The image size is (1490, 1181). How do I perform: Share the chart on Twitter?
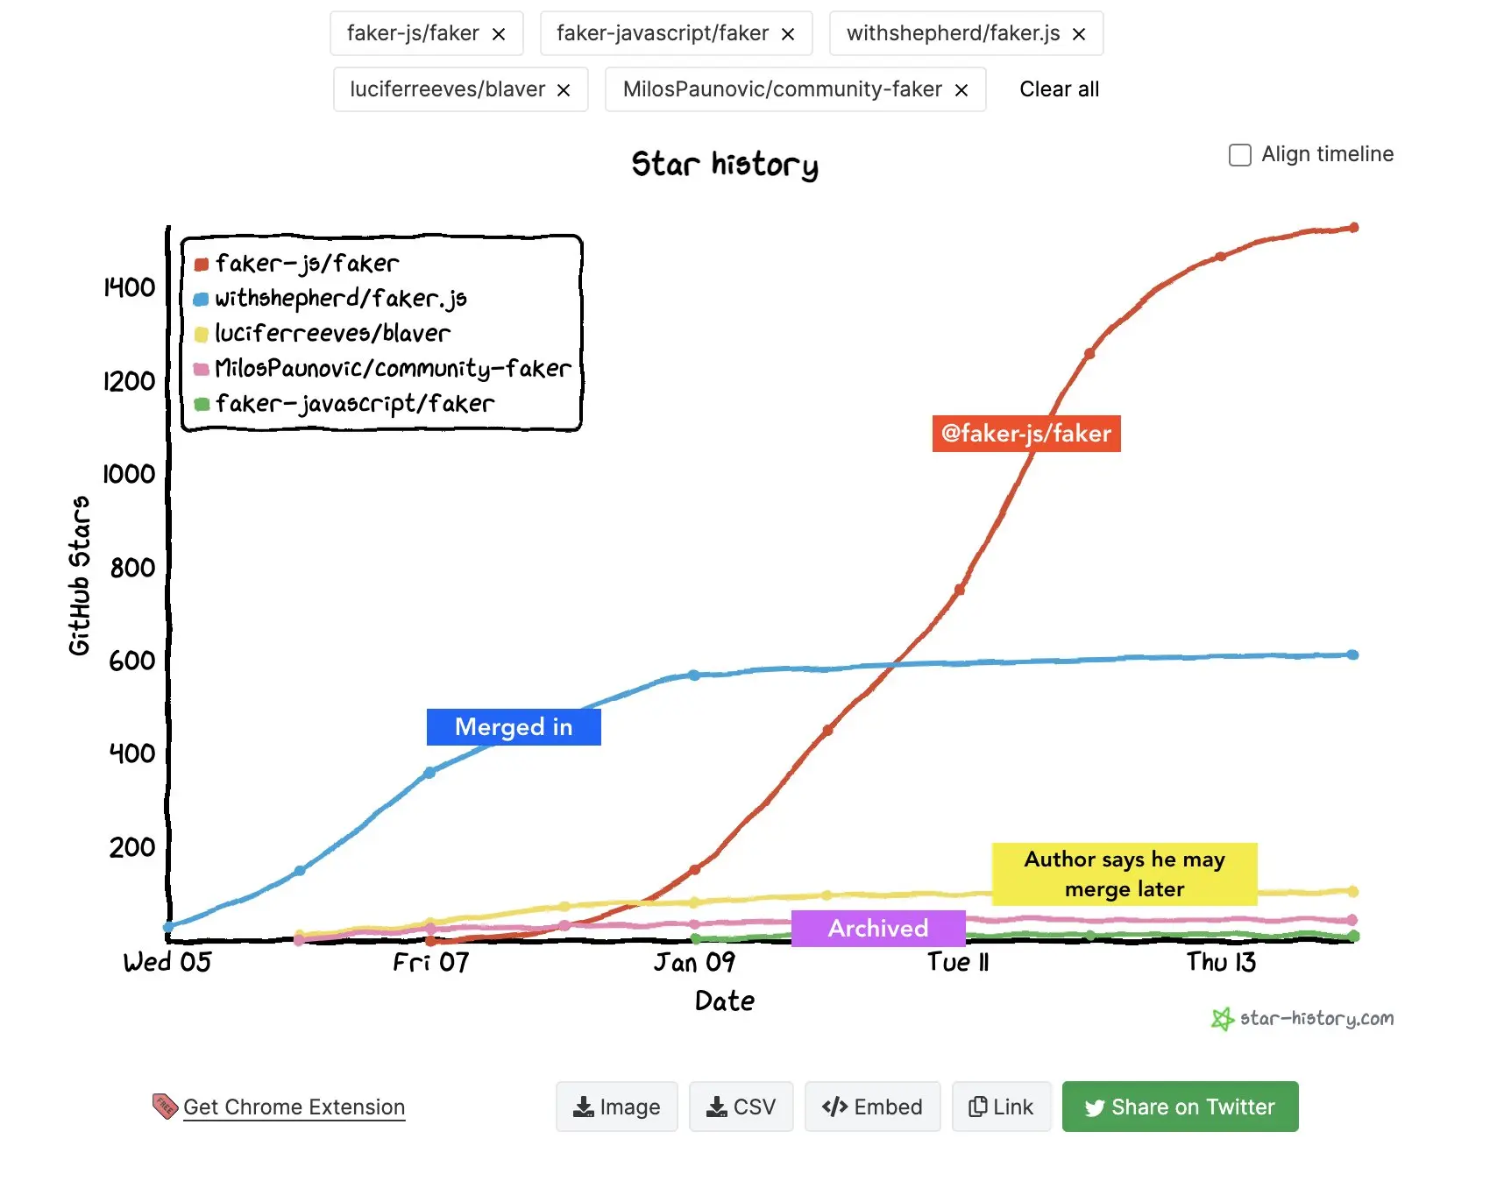coord(1180,1107)
